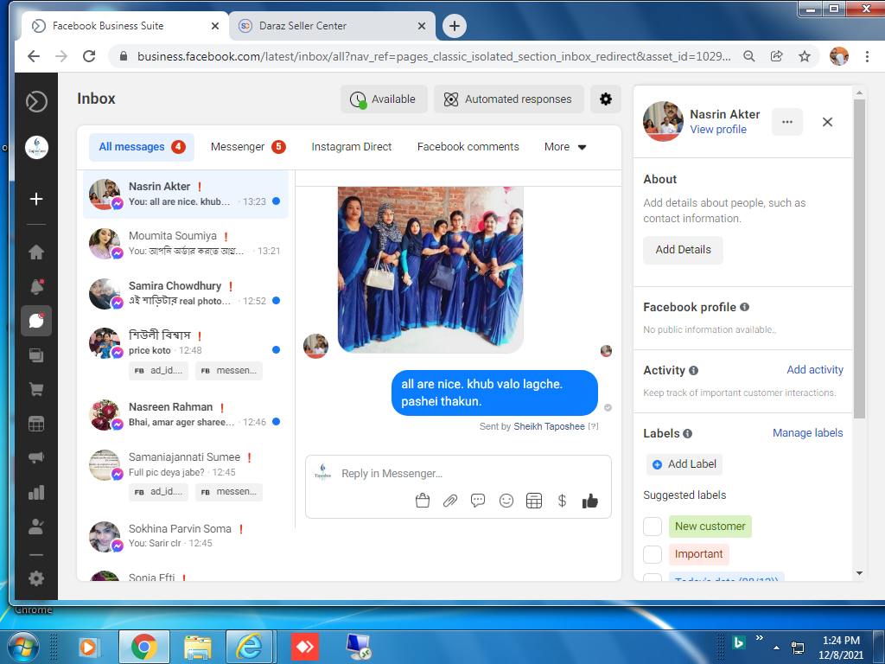Open Chrome's three-dot browser menu
Viewport: 885px width, 664px height.
(x=867, y=56)
